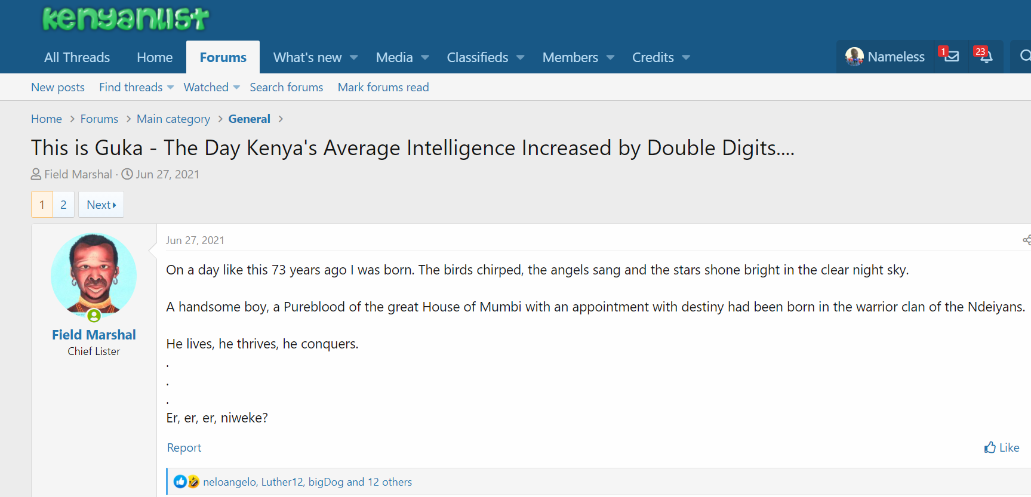Report the first post

[184, 447]
